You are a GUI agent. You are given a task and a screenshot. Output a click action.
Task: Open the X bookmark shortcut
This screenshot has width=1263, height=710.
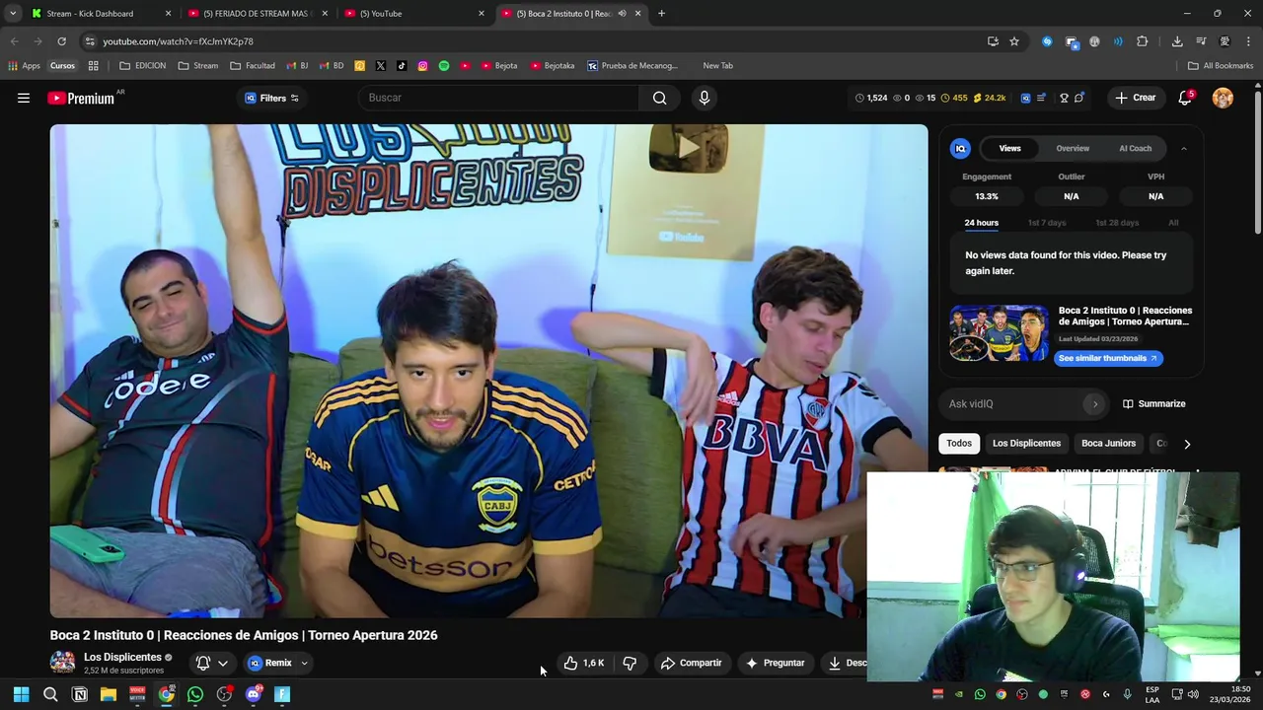[381, 66]
